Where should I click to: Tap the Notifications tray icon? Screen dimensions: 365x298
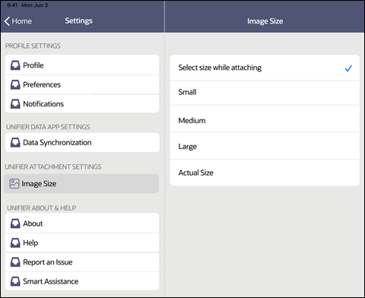tap(15, 104)
